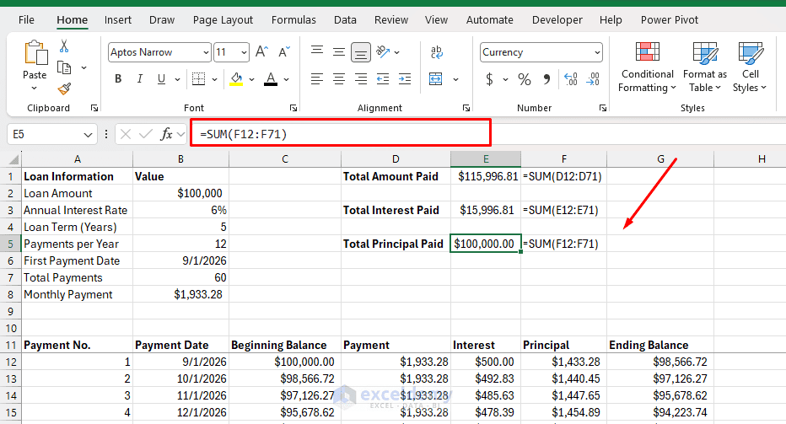The width and height of the screenshot is (786, 424).
Task: Confirm formula entry with checkmark icon
Action: coord(146,134)
